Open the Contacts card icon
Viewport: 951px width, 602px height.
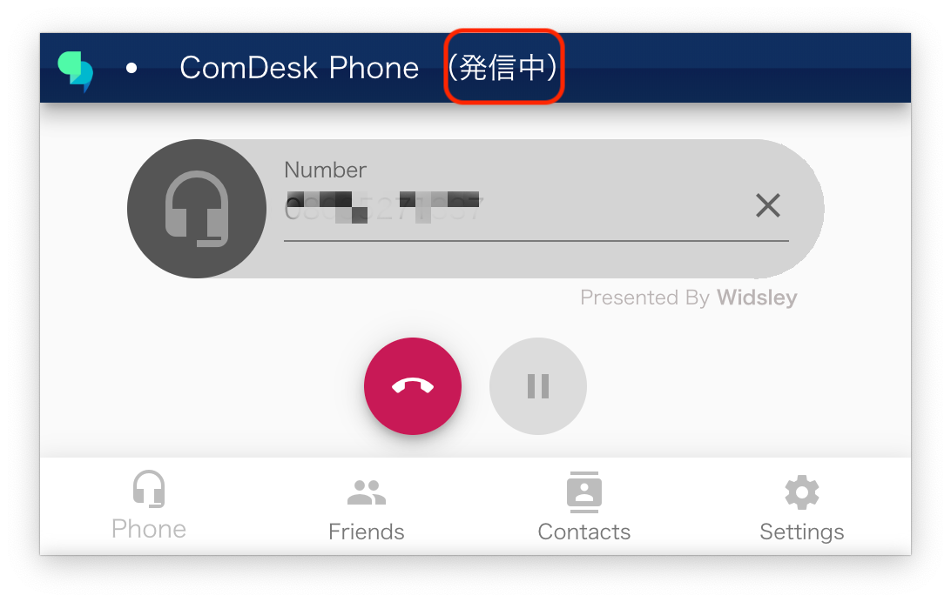click(x=584, y=492)
